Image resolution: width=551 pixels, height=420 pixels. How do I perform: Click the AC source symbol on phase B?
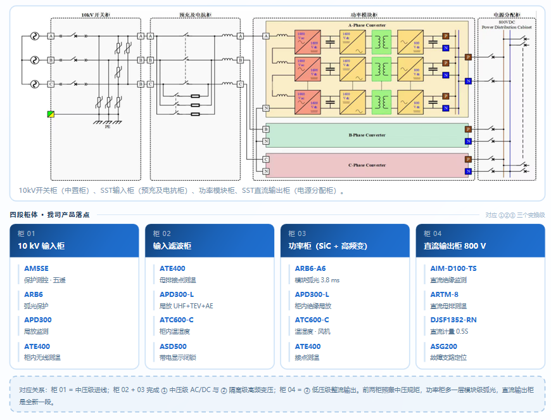34,60
